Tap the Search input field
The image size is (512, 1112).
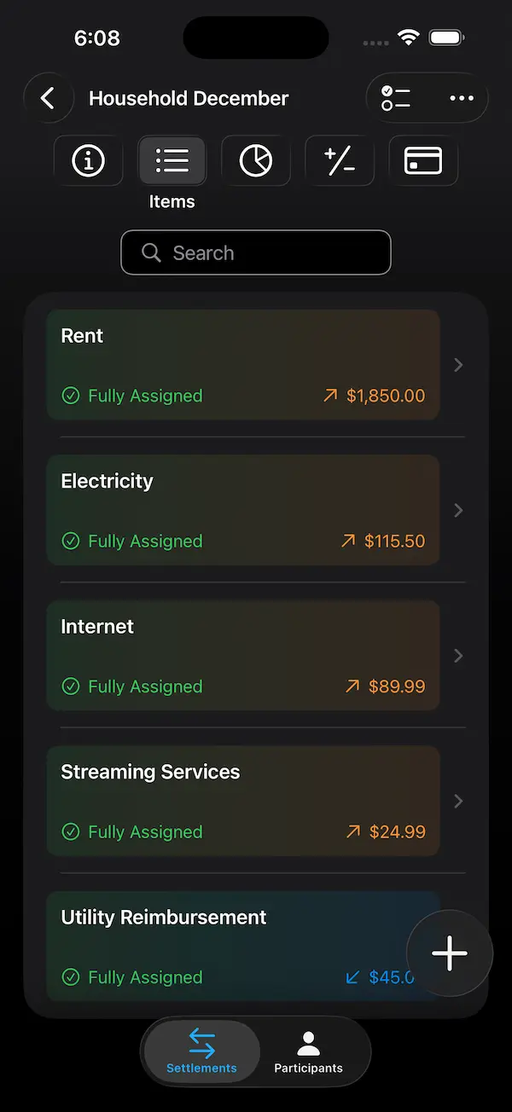256,252
